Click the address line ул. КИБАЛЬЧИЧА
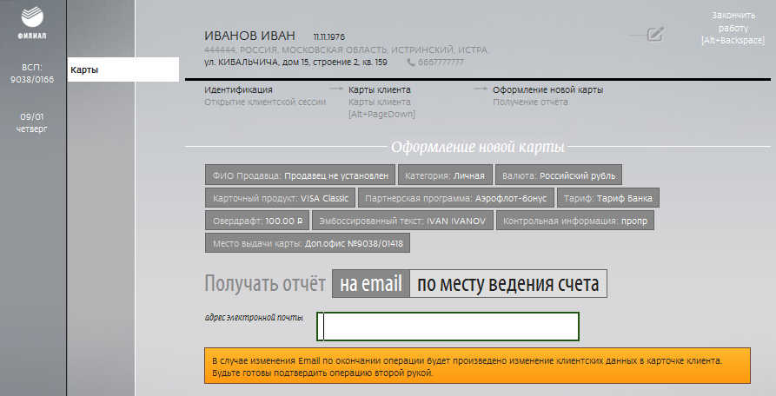 pos(295,63)
